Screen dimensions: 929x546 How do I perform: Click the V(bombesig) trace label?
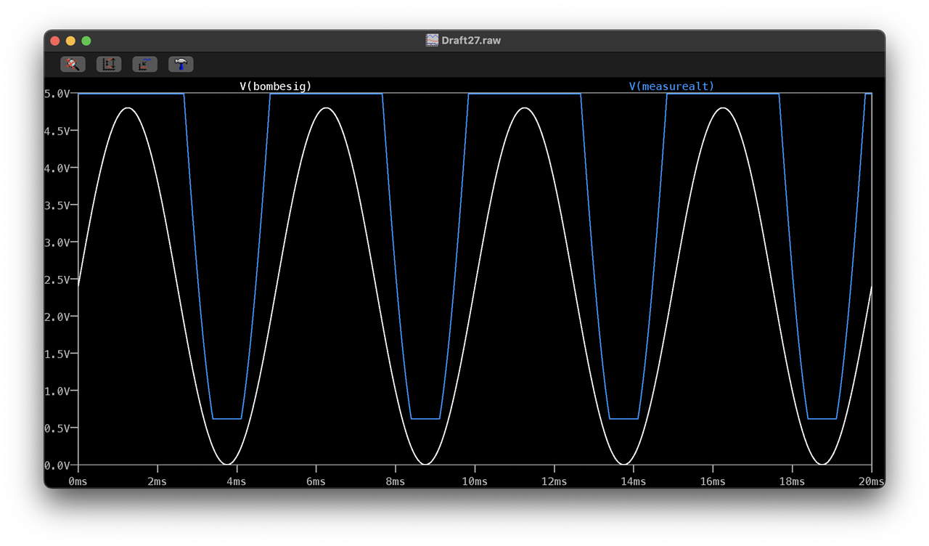click(x=276, y=86)
